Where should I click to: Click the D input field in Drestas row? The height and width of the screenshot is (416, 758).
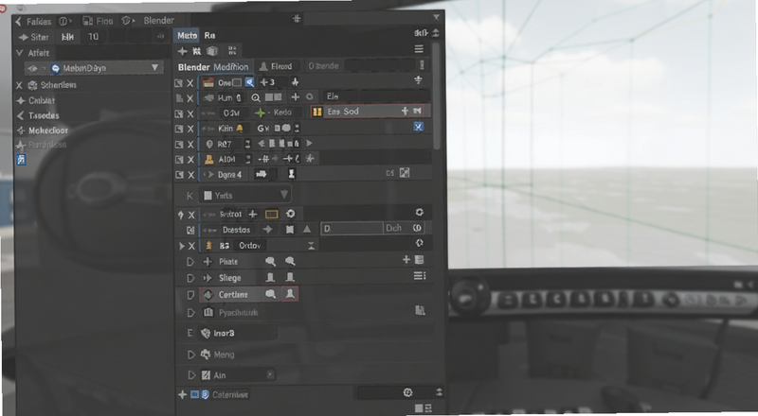(x=352, y=228)
